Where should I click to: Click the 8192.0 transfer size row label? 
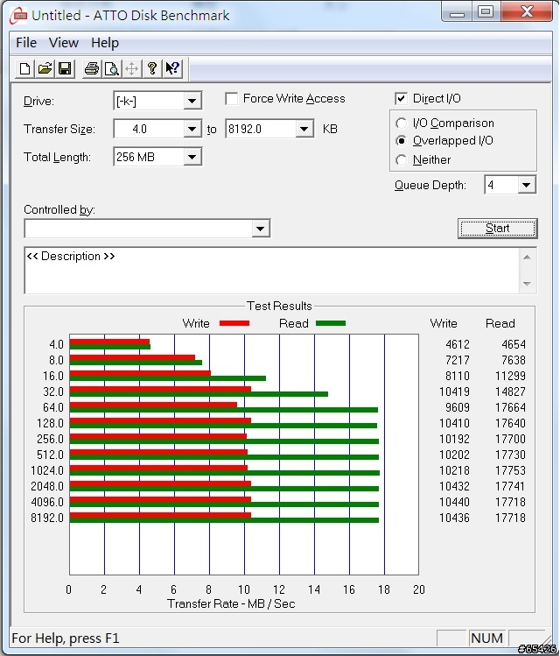[47, 518]
